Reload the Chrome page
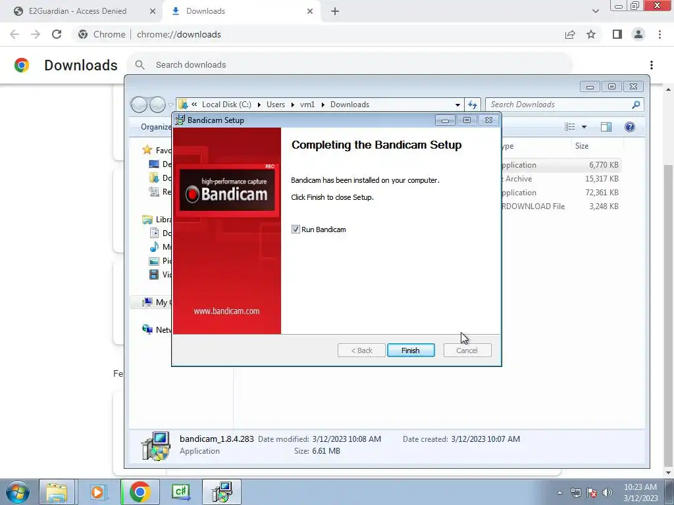The image size is (674, 505). pos(57,34)
